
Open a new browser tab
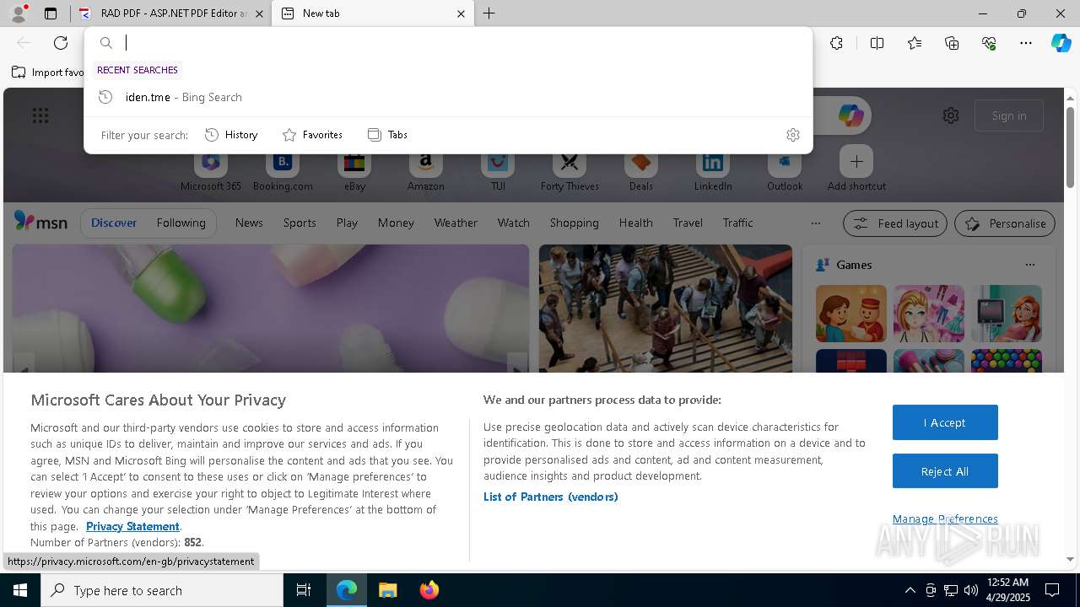coord(489,13)
